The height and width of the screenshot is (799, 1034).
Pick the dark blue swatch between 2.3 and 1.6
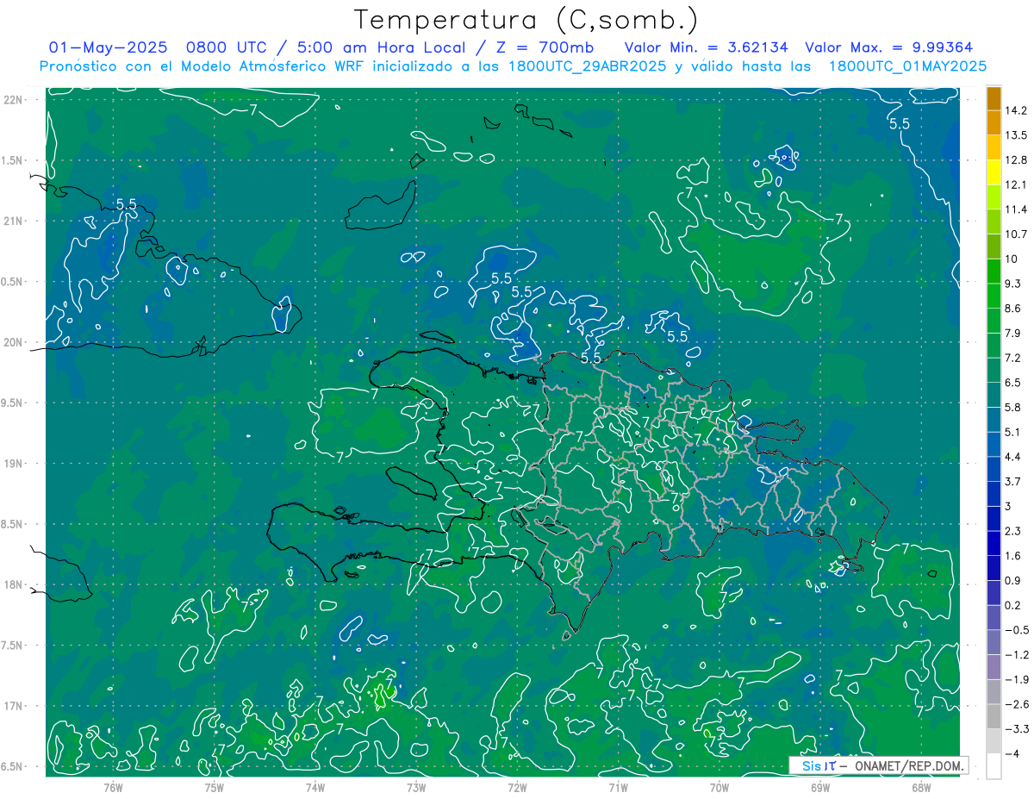click(994, 543)
